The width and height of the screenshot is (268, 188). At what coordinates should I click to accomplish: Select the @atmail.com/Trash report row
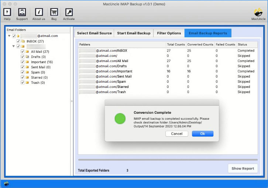coord(168,92)
